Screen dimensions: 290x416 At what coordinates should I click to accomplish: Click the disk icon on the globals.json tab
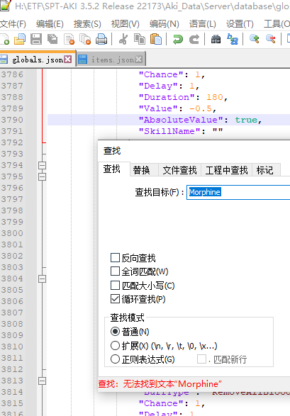pyautogui.click(x=4, y=60)
